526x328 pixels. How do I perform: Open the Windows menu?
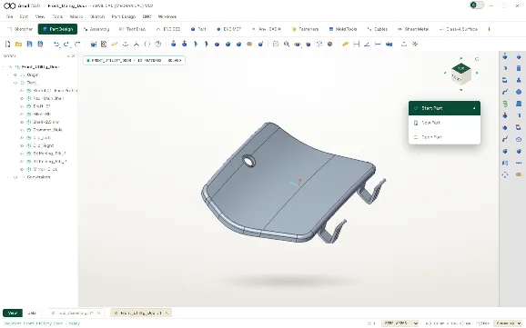pyautogui.click(x=167, y=16)
